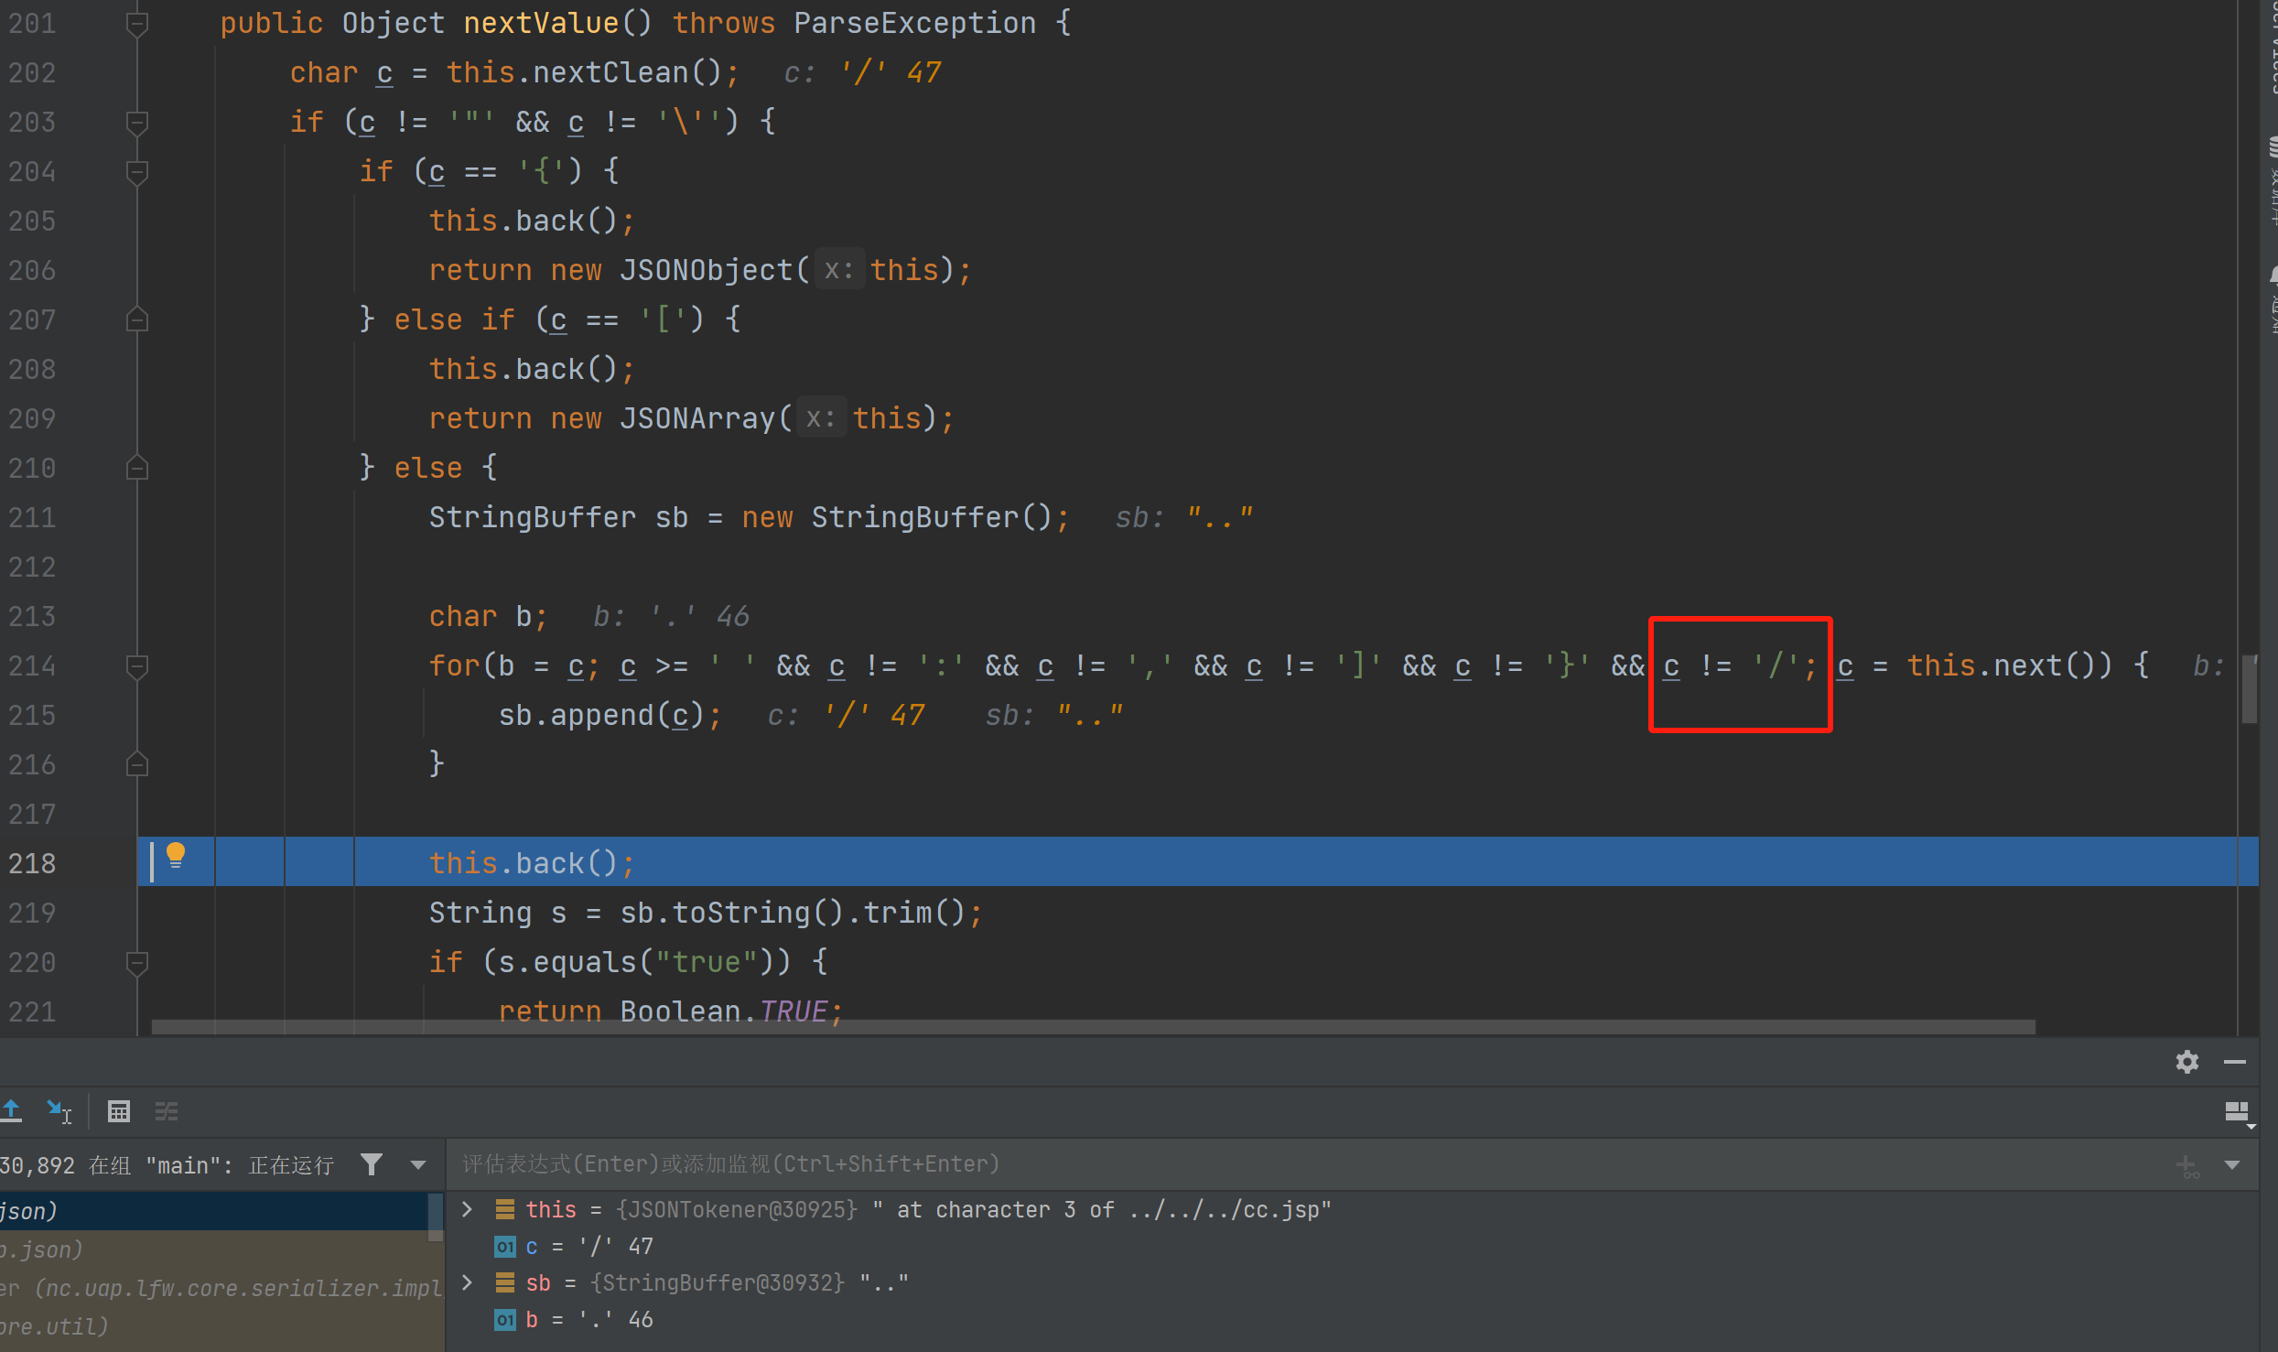Image resolution: width=2278 pixels, height=1352 pixels.
Task: Click the Trace Current Stream Chain icon
Action: pos(167,1111)
